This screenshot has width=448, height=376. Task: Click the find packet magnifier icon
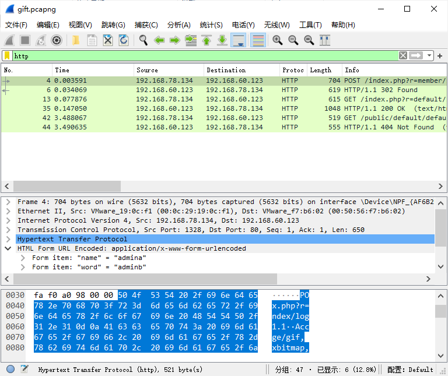(x=143, y=40)
